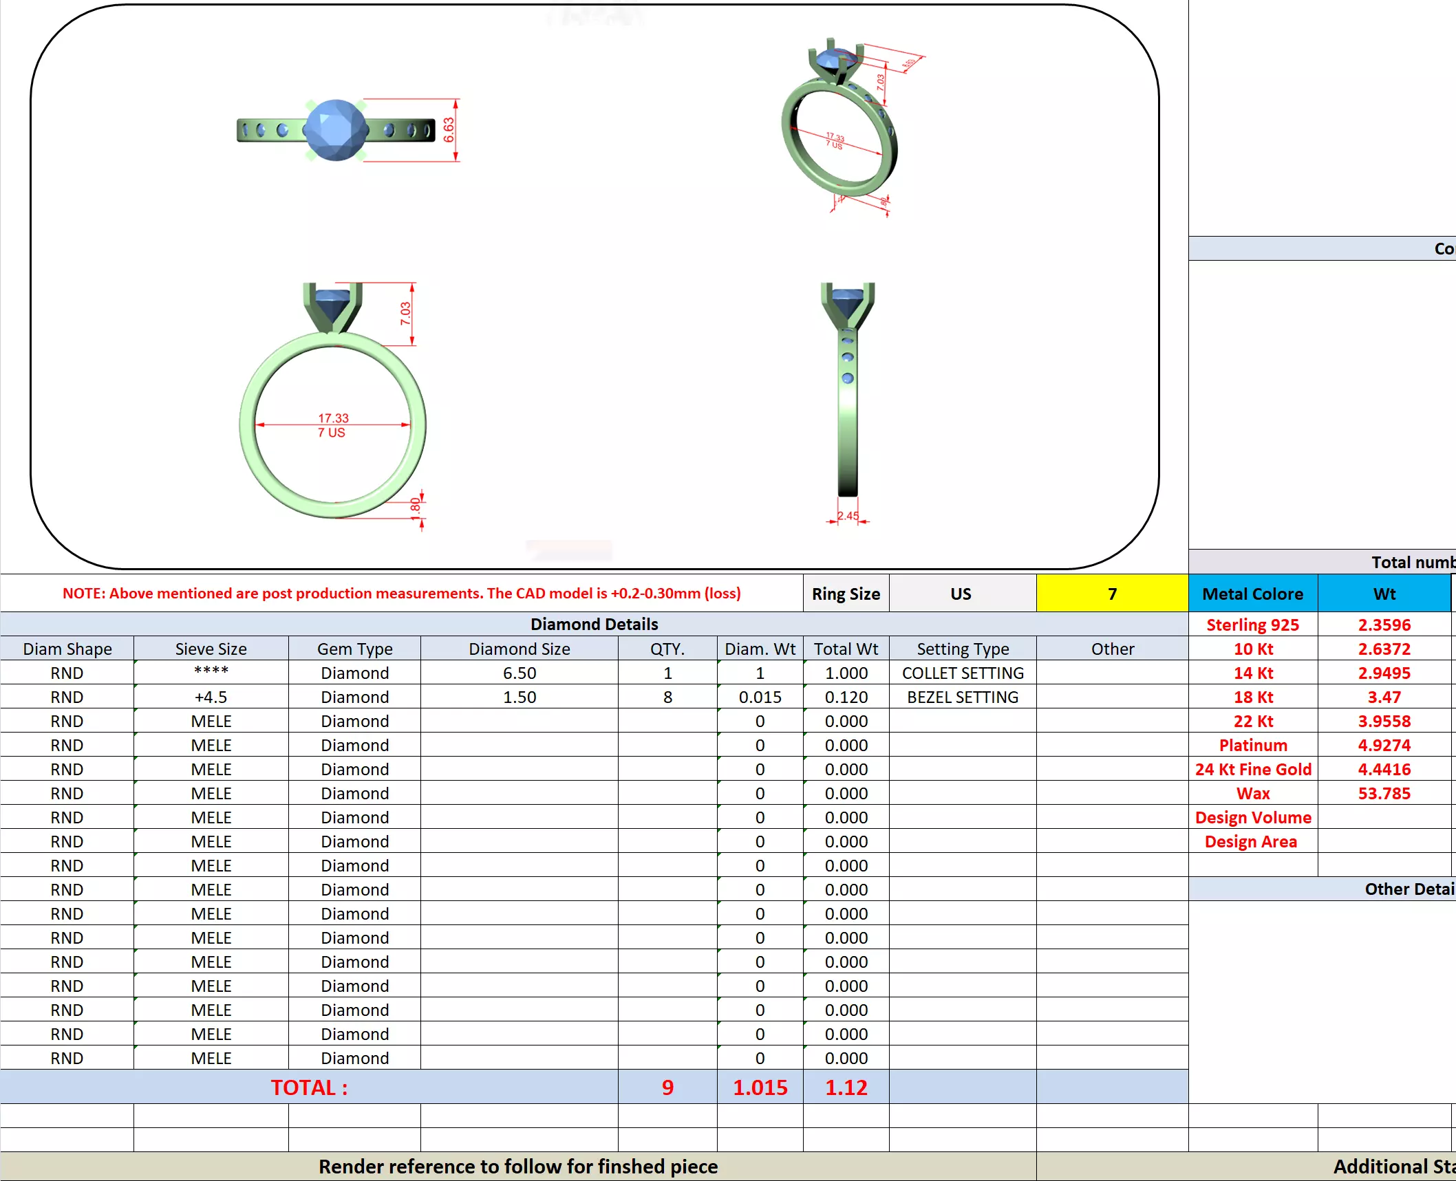Select the BEZEL SETTING cell
1456x1181 pixels.
962,697
